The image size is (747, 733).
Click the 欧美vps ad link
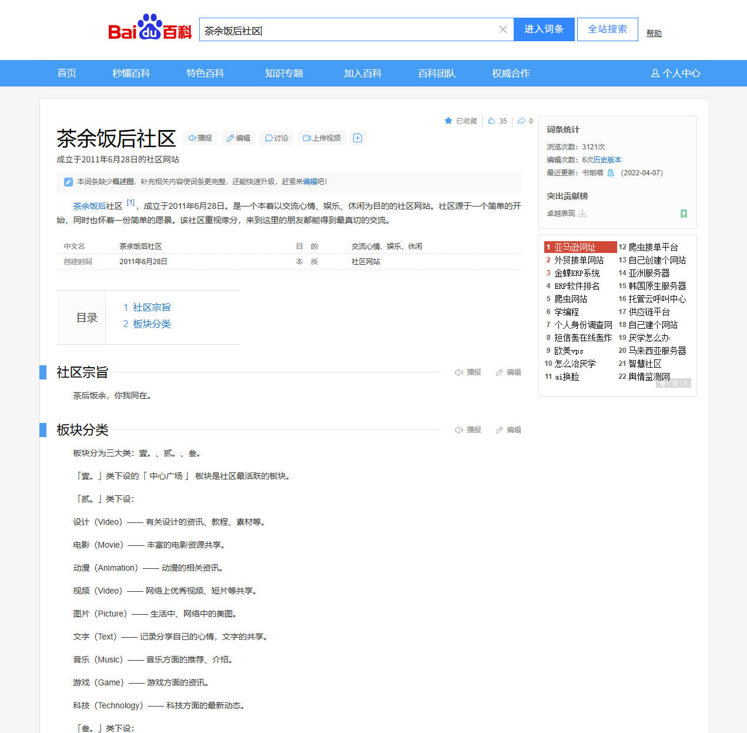569,351
